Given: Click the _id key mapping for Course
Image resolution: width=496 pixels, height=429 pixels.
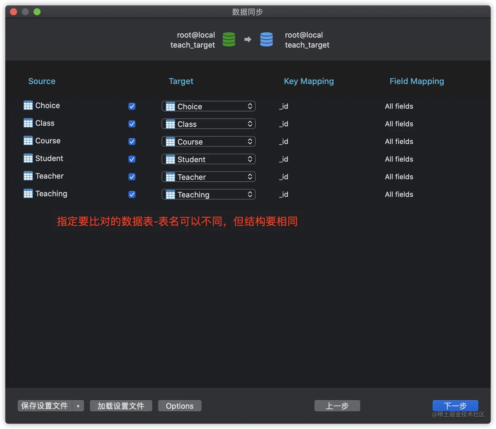Looking at the screenshot, I should point(283,142).
